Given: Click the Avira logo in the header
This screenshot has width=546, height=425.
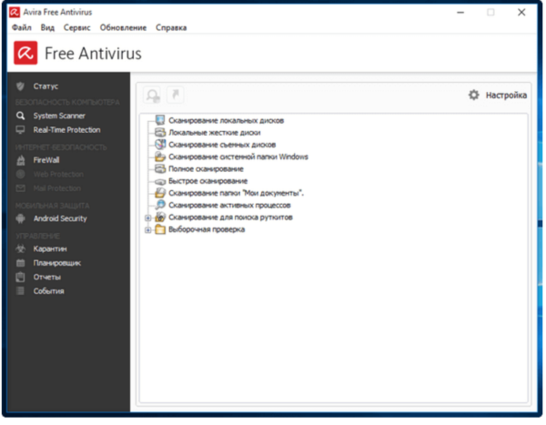Looking at the screenshot, I should click(x=25, y=53).
